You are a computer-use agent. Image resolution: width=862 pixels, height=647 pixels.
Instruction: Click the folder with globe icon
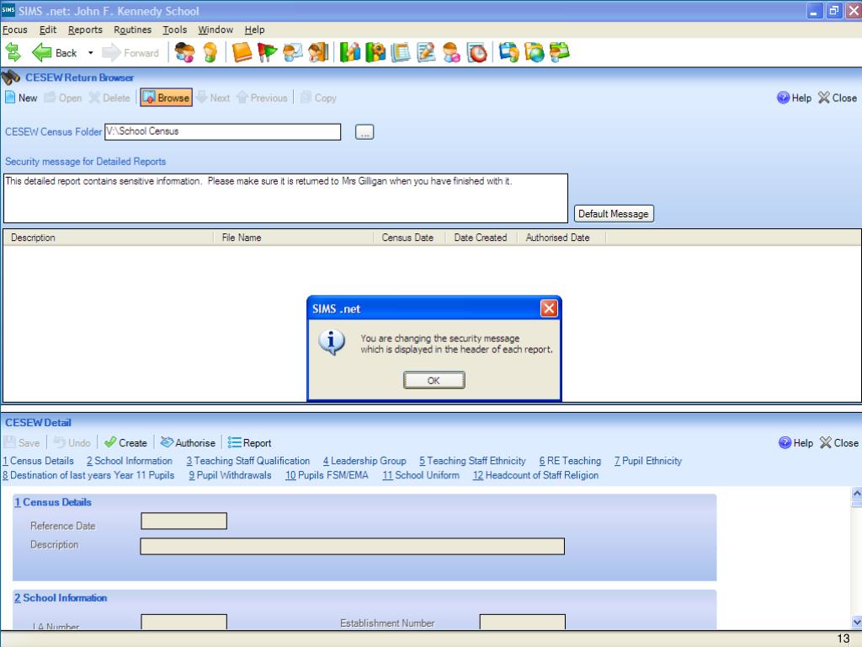click(x=535, y=53)
